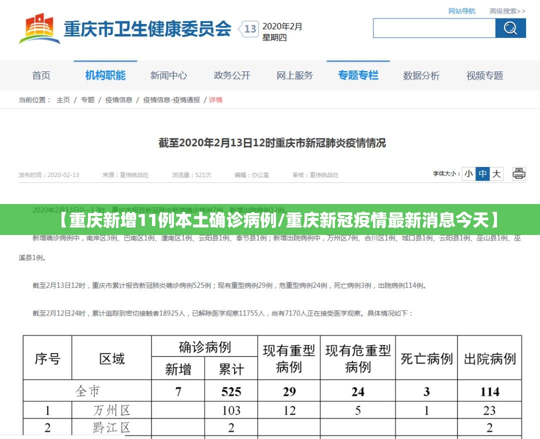Screen dimensions: 540x439
Task: Go to 专题 in breadcrumb
Action: [x=87, y=100]
